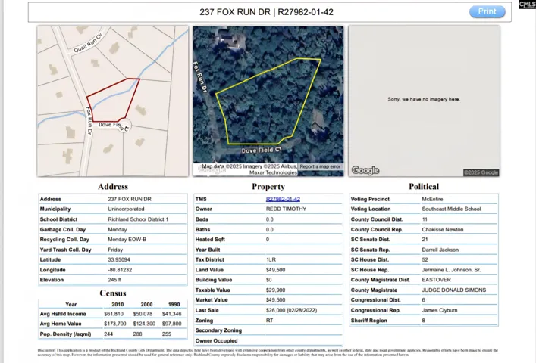Click the Census section heading
Image resolution: width=536 pixels, height=363 pixels.
(x=113, y=293)
